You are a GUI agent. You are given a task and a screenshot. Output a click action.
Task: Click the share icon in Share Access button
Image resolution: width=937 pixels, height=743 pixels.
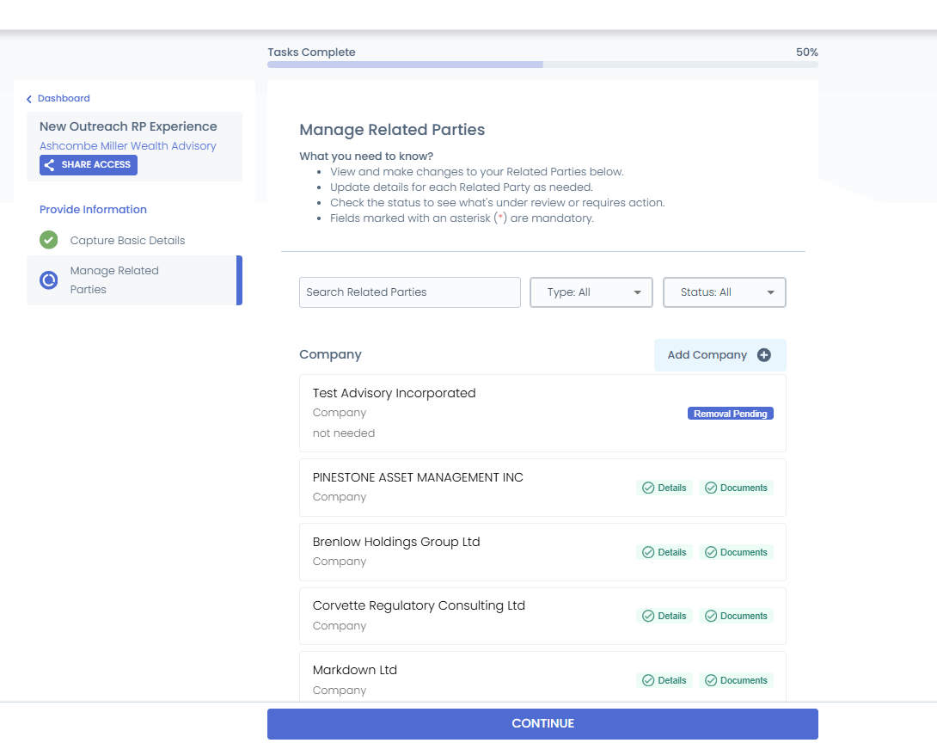click(50, 165)
